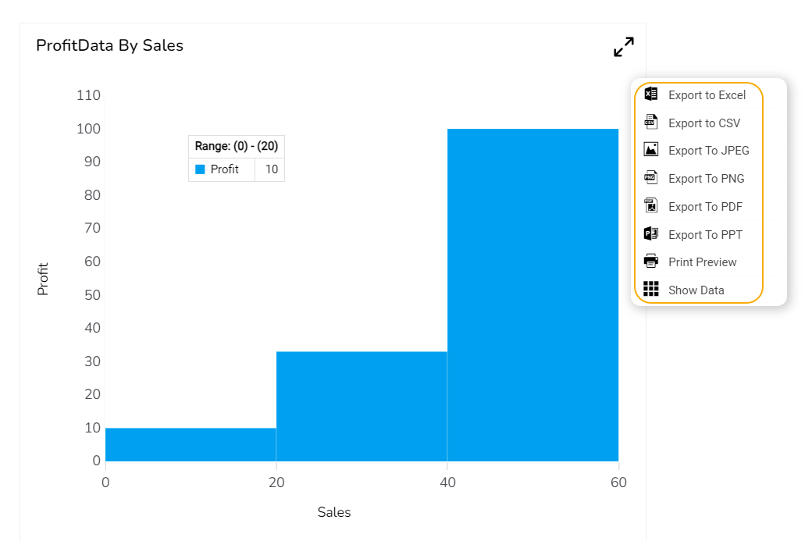The height and width of the screenshot is (541, 812).
Task: Click the PowerPoint icon
Action: tap(651, 234)
